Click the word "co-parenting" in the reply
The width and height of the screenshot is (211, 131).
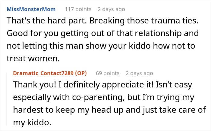click(98, 98)
